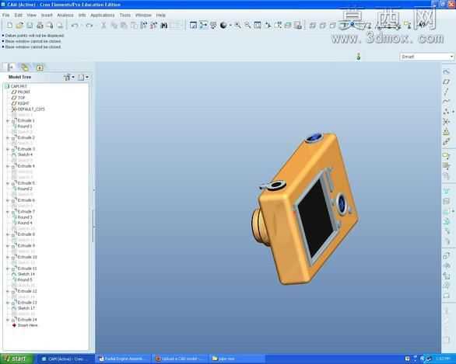Click the Zoom Out magnifier icon
Viewport: 456px width, 364px height.
pos(247,26)
